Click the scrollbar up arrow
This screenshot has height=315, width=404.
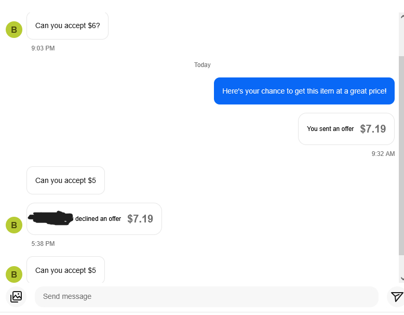[401, 17]
